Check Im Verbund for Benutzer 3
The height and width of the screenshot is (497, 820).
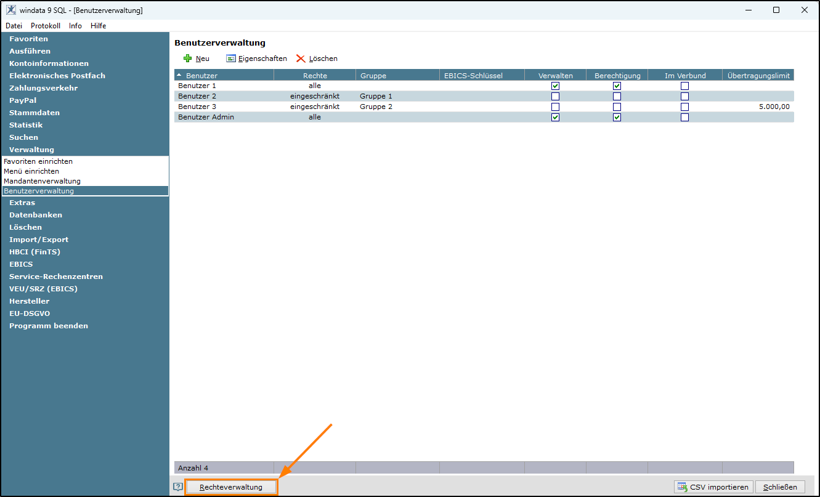[684, 107]
